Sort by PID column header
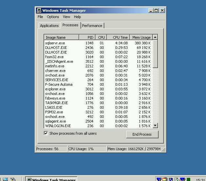This screenshot has width=206, height=181. [x=87, y=37]
